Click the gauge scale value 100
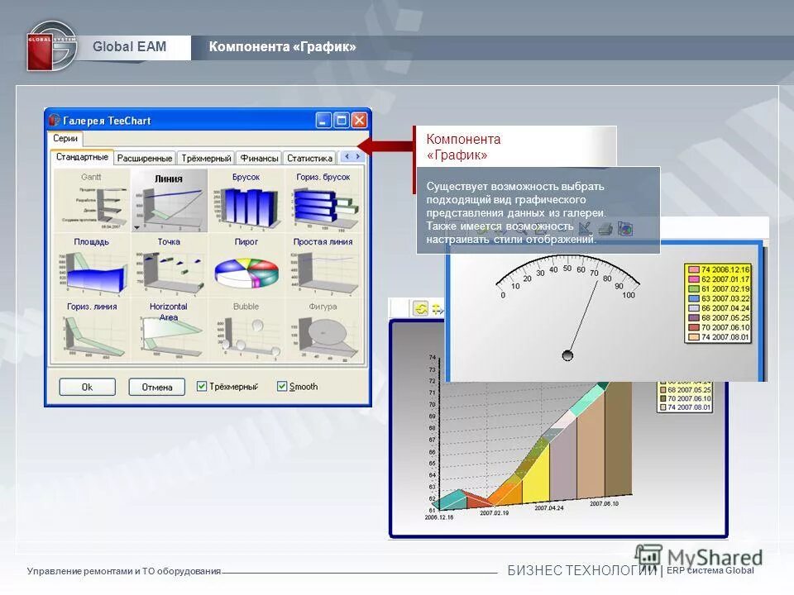This screenshot has height=595, width=794. 629,295
